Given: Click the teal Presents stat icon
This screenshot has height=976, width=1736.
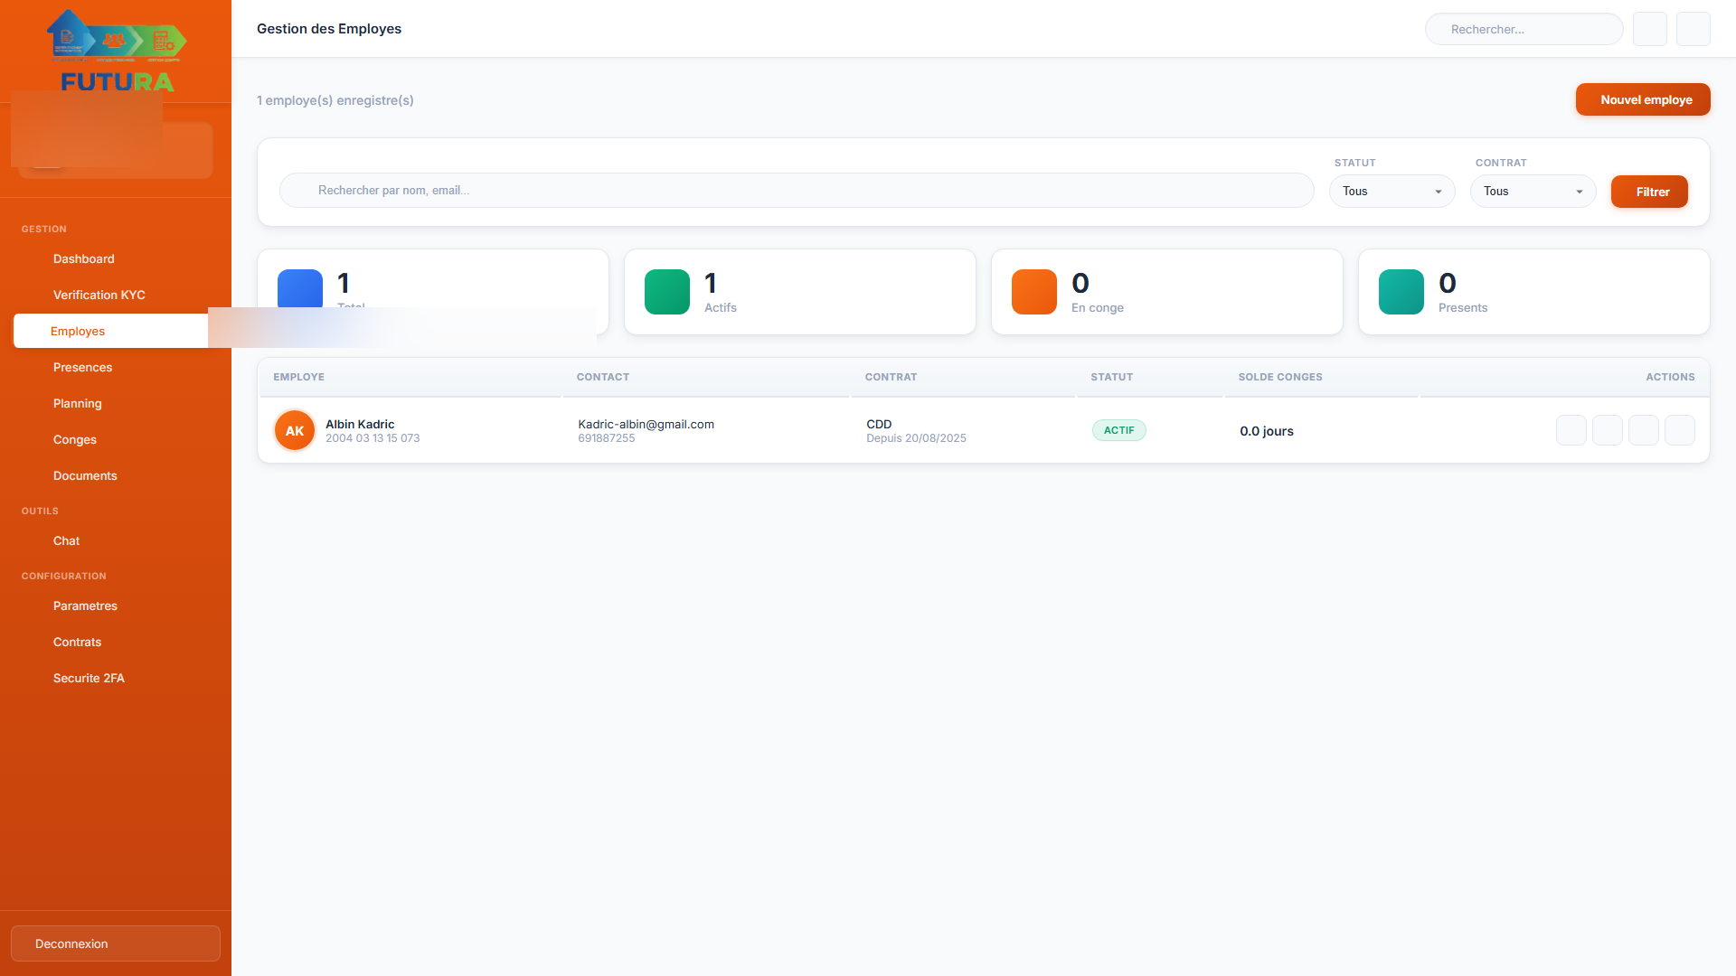Looking at the screenshot, I should 1401,292.
